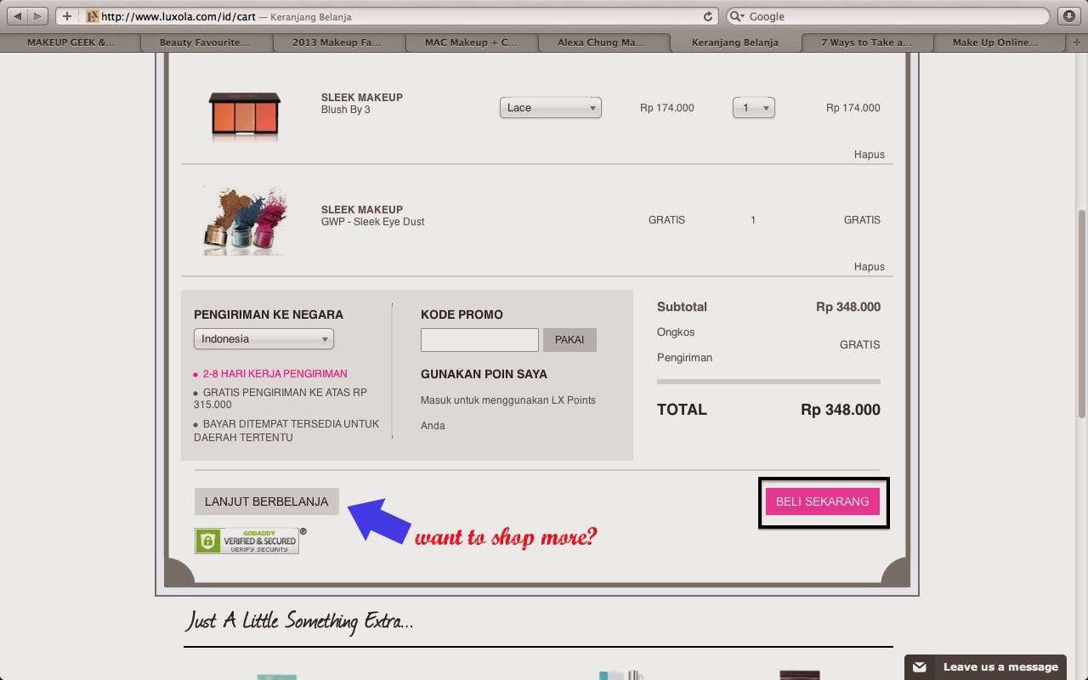Switch to the MAC Makeup + C... tab
Viewport: 1088px width, 680px height.
(471, 42)
